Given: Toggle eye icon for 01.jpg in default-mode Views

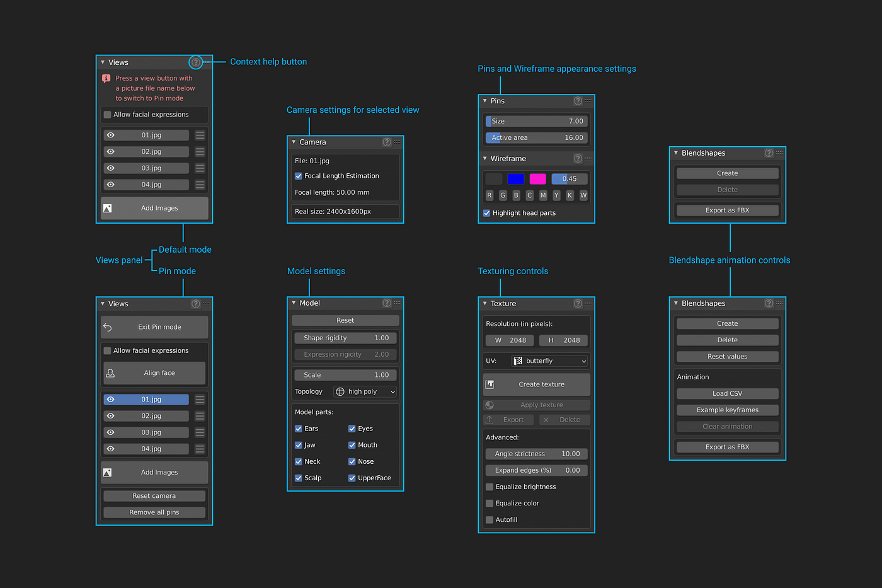Looking at the screenshot, I should 111,135.
